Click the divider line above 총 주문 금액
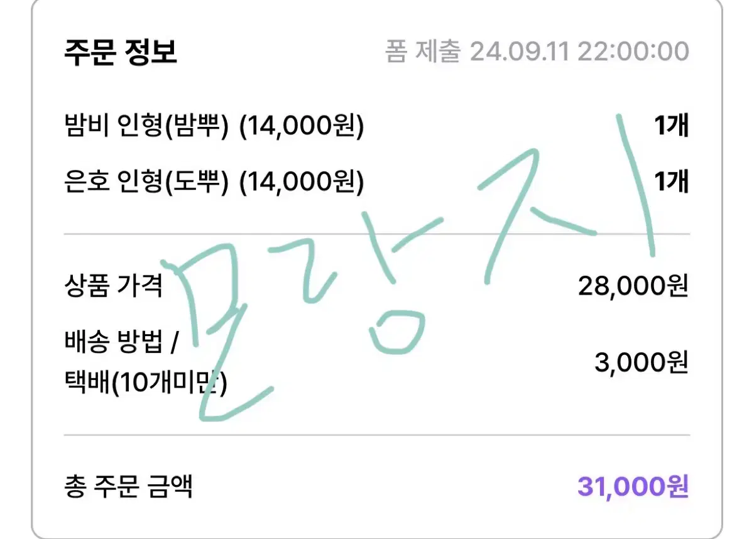The width and height of the screenshot is (754, 539). (x=377, y=435)
